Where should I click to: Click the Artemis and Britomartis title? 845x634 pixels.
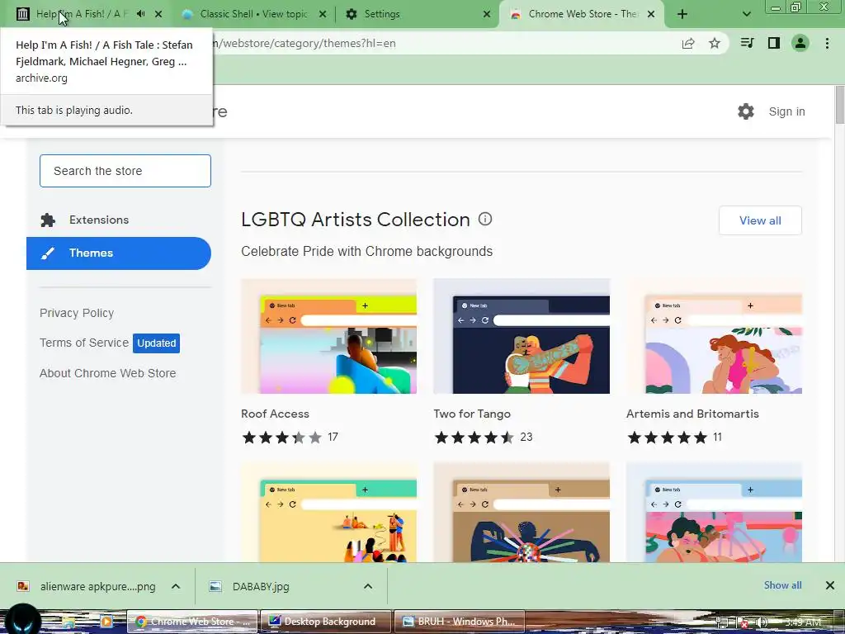pyautogui.click(x=692, y=414)
